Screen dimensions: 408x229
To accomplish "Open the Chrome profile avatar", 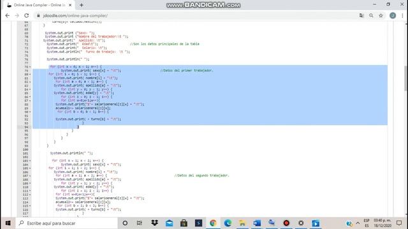I will 393,15.
